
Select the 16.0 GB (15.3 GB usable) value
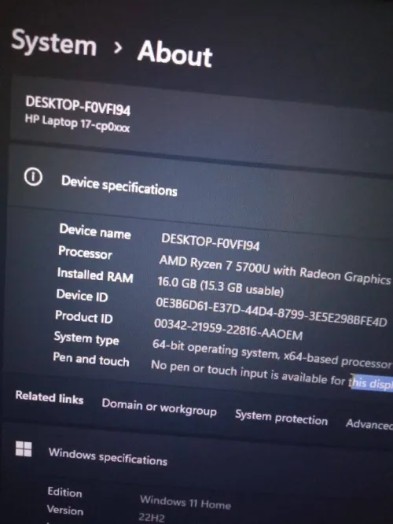click(x=220, y=286)
